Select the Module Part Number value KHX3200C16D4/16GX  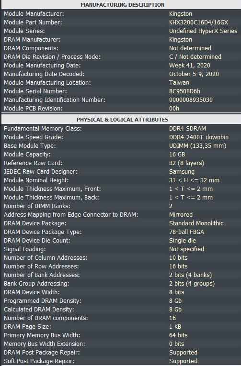[198, 22]
